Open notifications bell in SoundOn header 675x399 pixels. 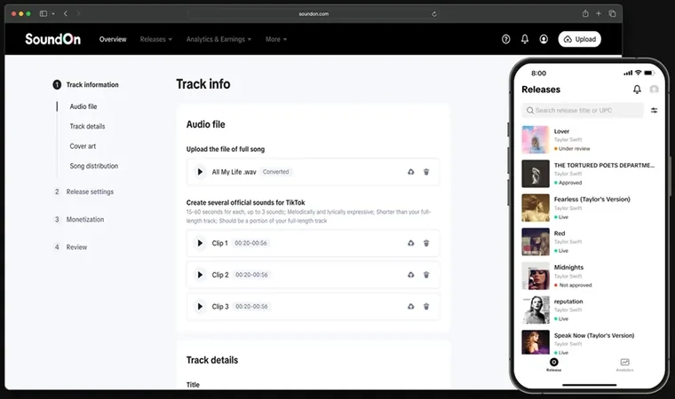[x=525, y=39]
